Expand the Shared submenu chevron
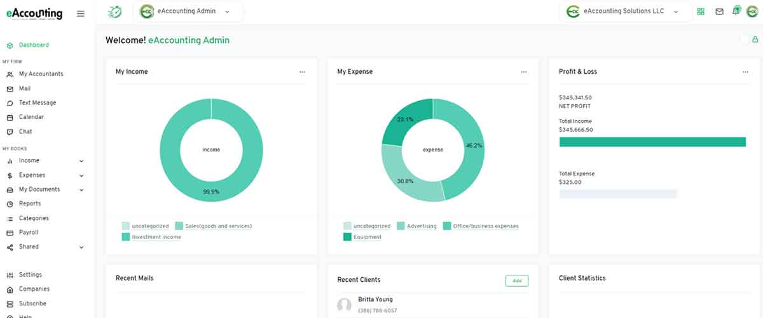 point(81,247)
